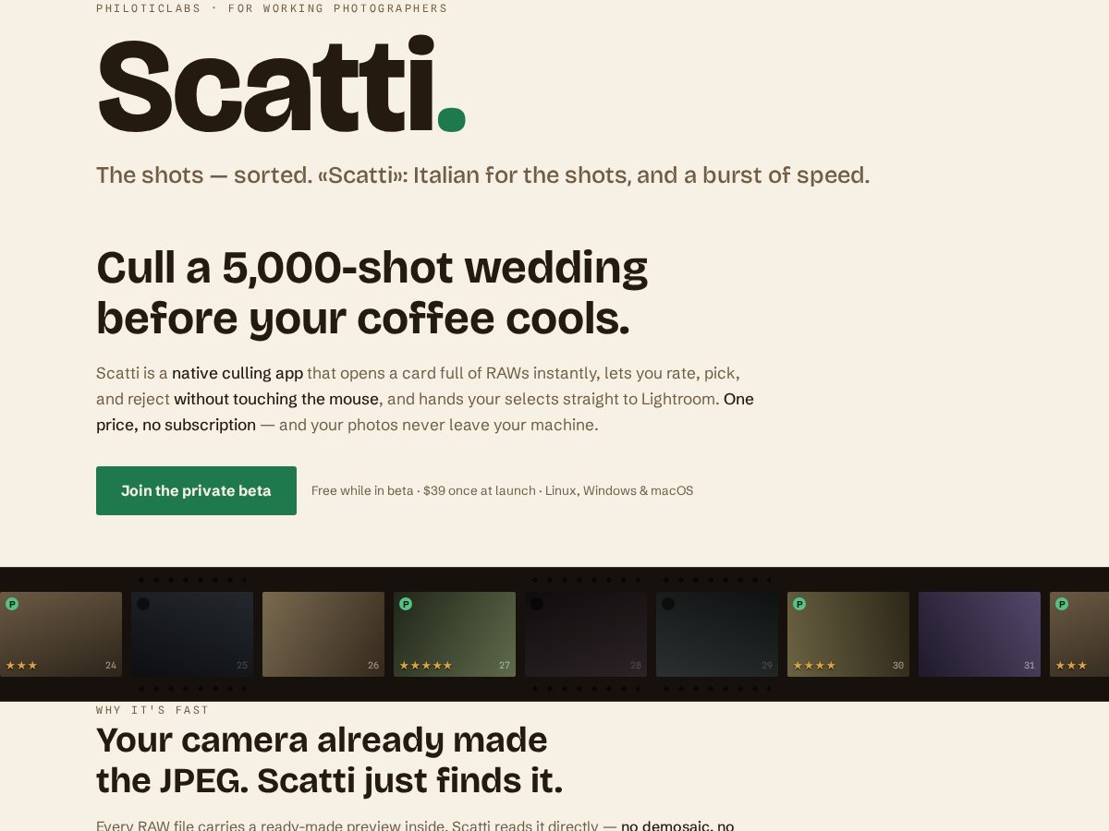Open filmstrip thumbnail numbered 24
Image resolution: width=1109 pixels, height=831 pixels.
click(x=61, y=634)
